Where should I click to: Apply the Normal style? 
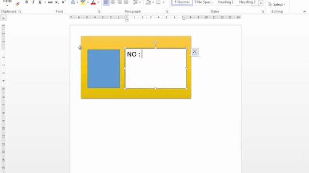[182, 2]
